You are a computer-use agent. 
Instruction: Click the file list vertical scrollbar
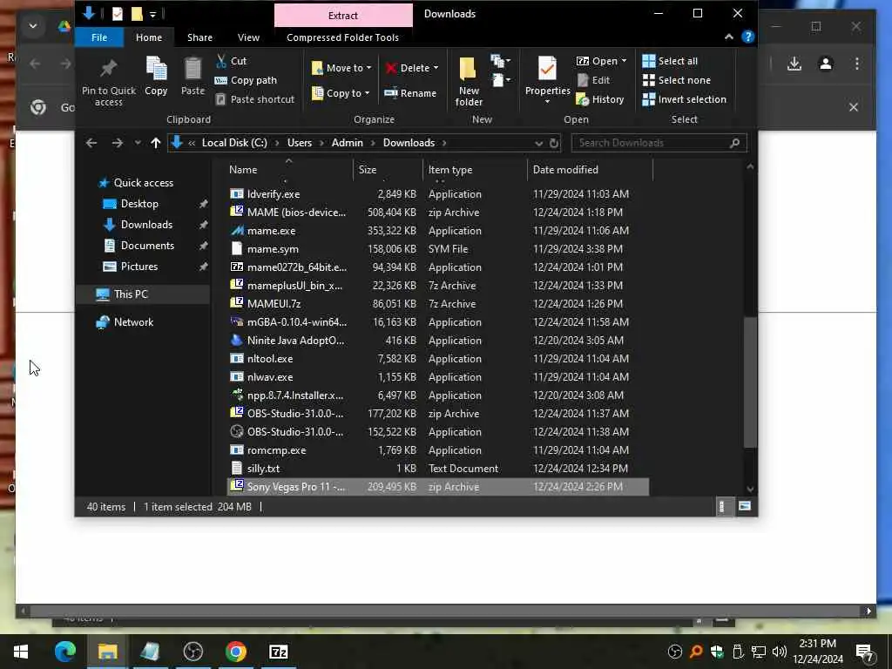[750, 382]
